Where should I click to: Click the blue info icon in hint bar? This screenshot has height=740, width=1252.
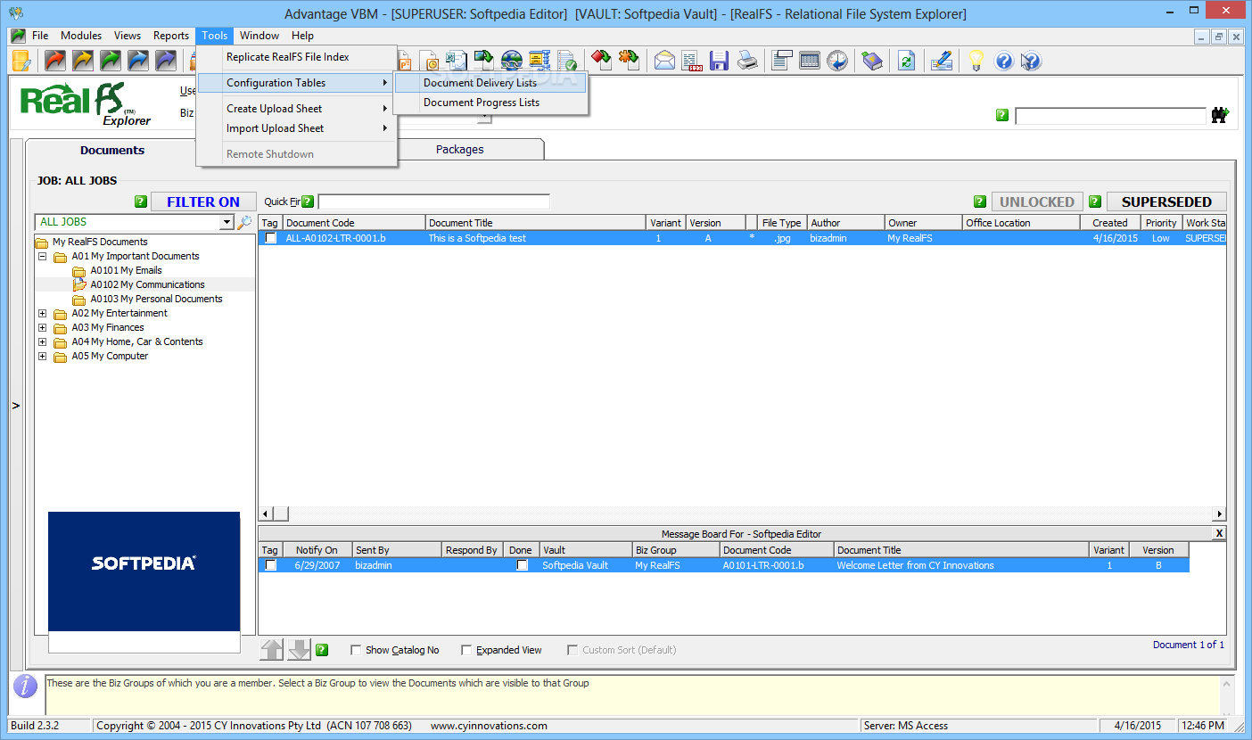[27, 686]
